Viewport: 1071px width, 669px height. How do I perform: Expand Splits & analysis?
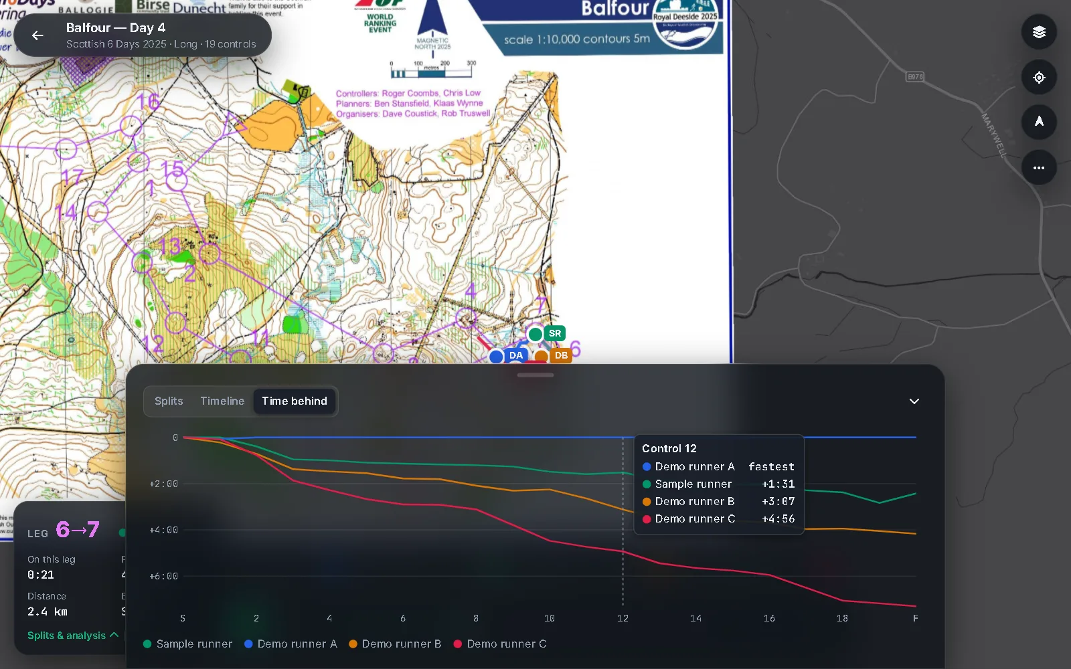click(73, 636)
